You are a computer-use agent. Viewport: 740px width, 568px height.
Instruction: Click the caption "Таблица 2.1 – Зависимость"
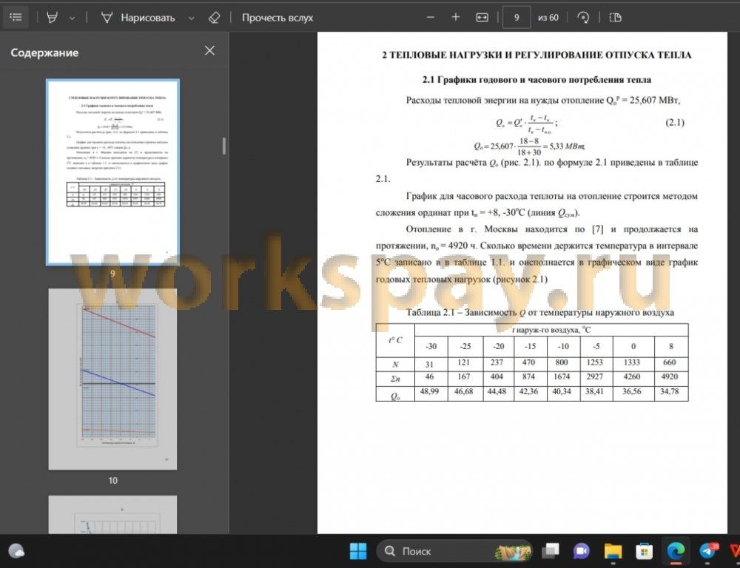coord(540,313)
